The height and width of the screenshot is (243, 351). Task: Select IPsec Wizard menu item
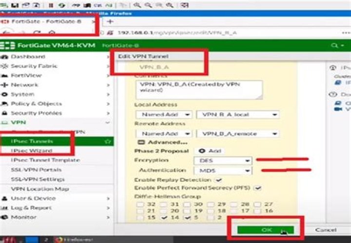coord(57,151)
